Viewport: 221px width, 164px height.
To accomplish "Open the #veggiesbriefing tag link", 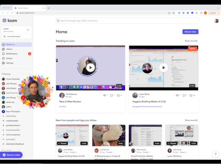I will (139, 106).
